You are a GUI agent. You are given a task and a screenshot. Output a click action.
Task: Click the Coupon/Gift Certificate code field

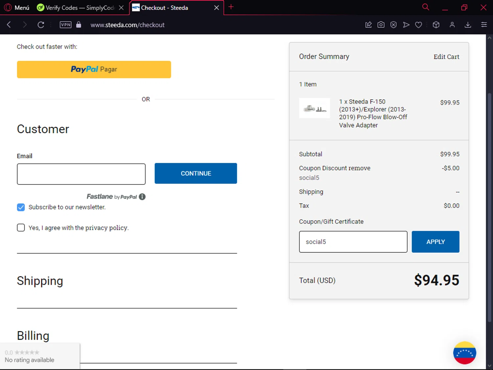coord(353,242)
